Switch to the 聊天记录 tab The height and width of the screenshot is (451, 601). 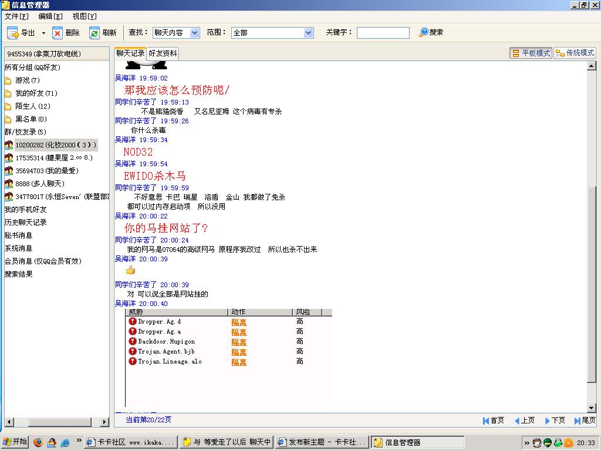pos(130,53)
